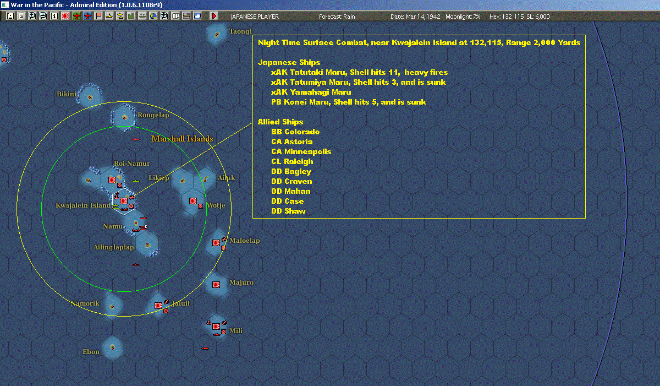Click the xAK Yamahagi Maru line in report
This screenshot has height=386, width=660.
pos(311,92)
